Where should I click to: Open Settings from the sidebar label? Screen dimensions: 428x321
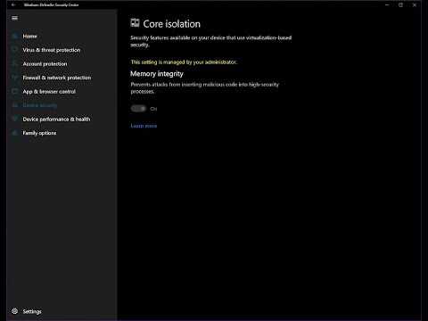(32, 311)
